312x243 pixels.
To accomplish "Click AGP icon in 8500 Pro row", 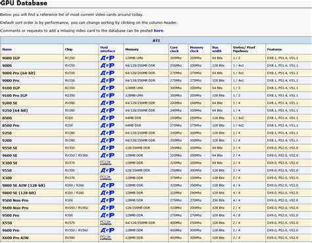I will click(107, 125).
